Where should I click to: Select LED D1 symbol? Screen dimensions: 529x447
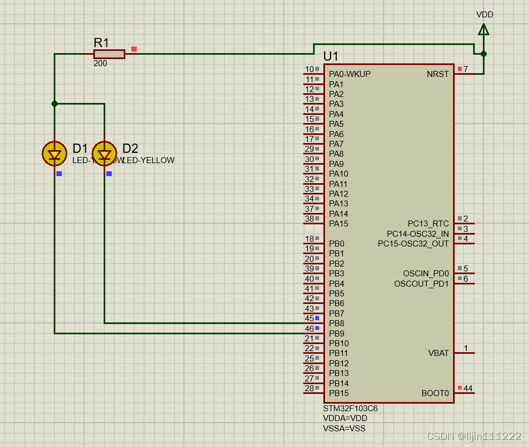click(54, 154)
